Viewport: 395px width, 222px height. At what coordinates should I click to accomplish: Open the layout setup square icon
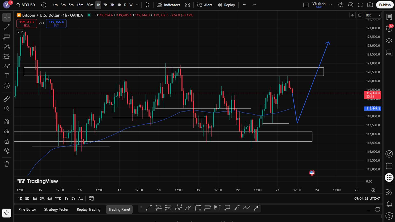pyautogui.click(x=306, y=5)
